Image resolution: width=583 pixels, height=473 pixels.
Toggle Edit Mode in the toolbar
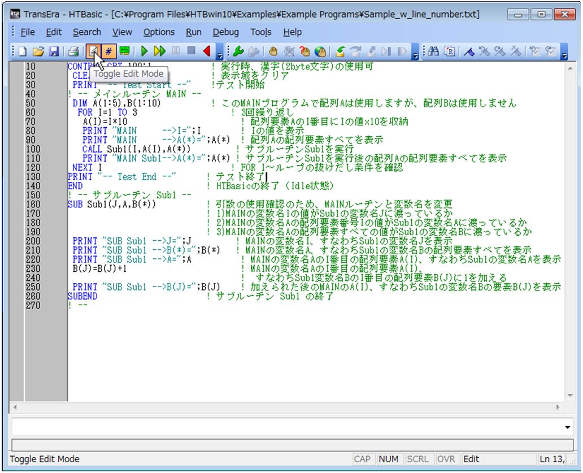point(93,51)
